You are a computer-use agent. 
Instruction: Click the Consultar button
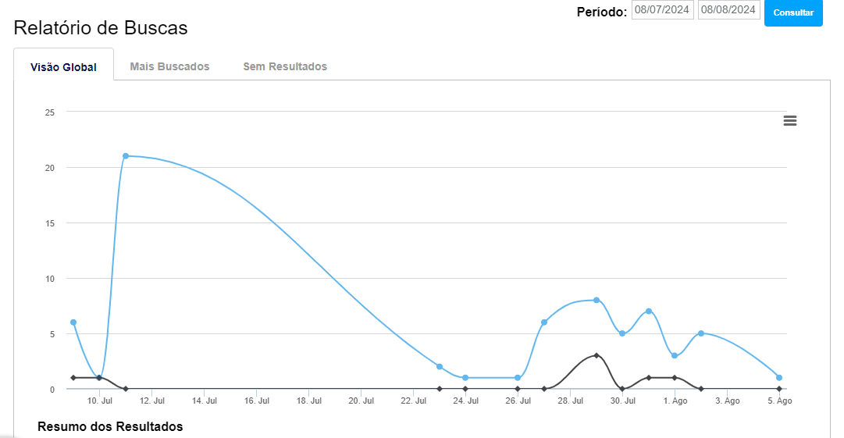793,13
